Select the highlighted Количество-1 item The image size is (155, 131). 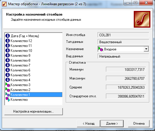click(36, 95)
